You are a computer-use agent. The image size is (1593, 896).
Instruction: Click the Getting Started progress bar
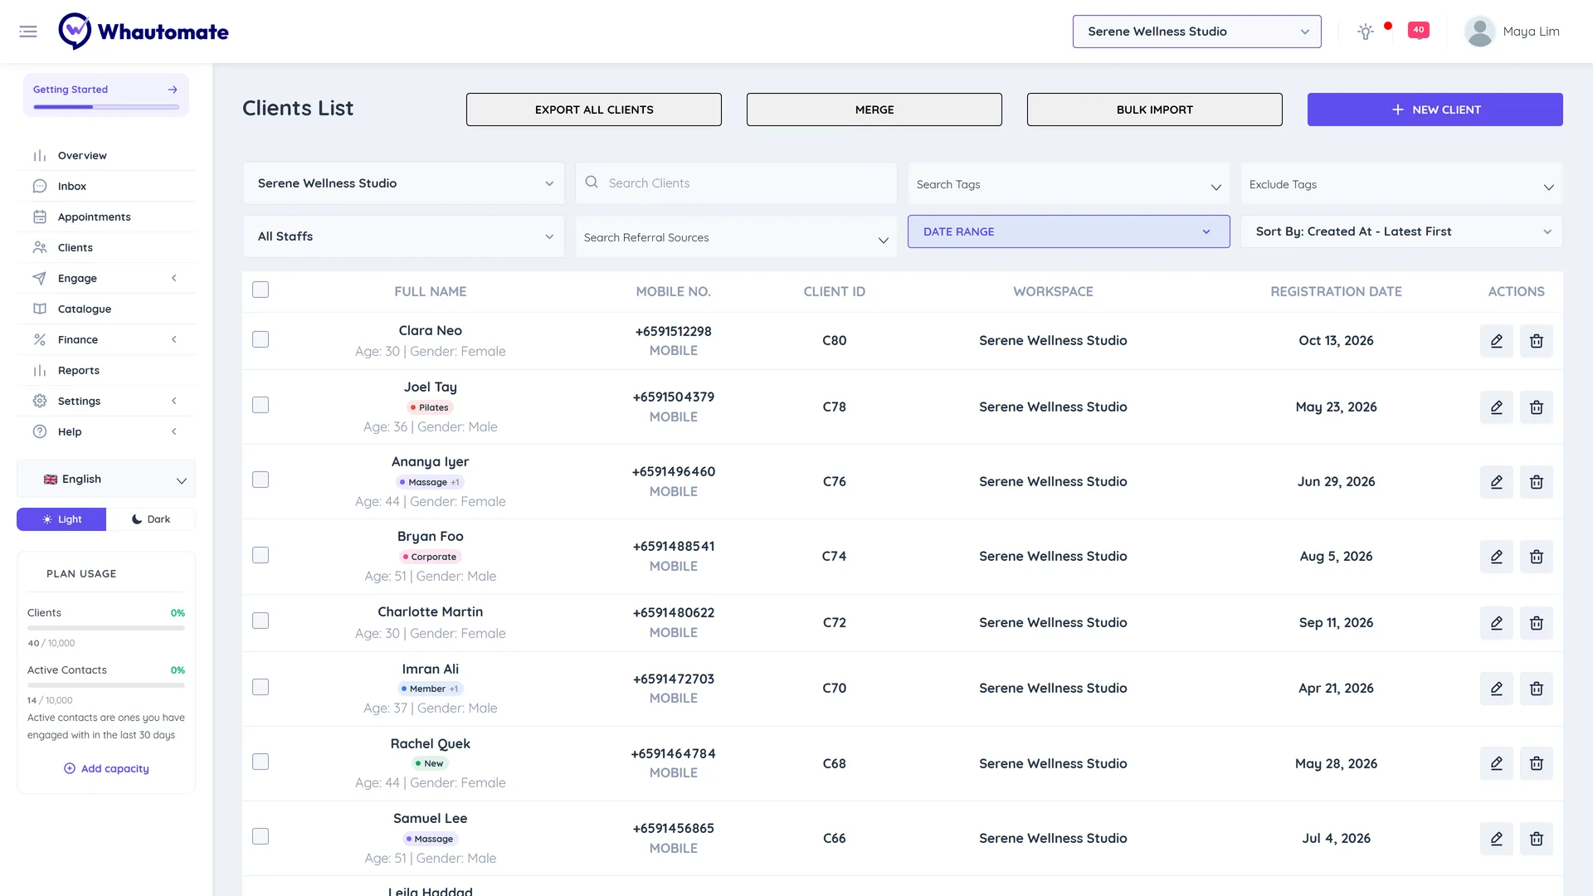pyautogui.click(x=106, y=107)
